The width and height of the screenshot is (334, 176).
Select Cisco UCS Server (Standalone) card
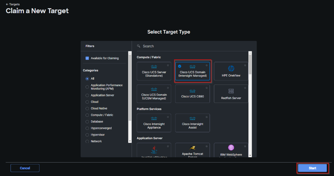pos(154,71)
